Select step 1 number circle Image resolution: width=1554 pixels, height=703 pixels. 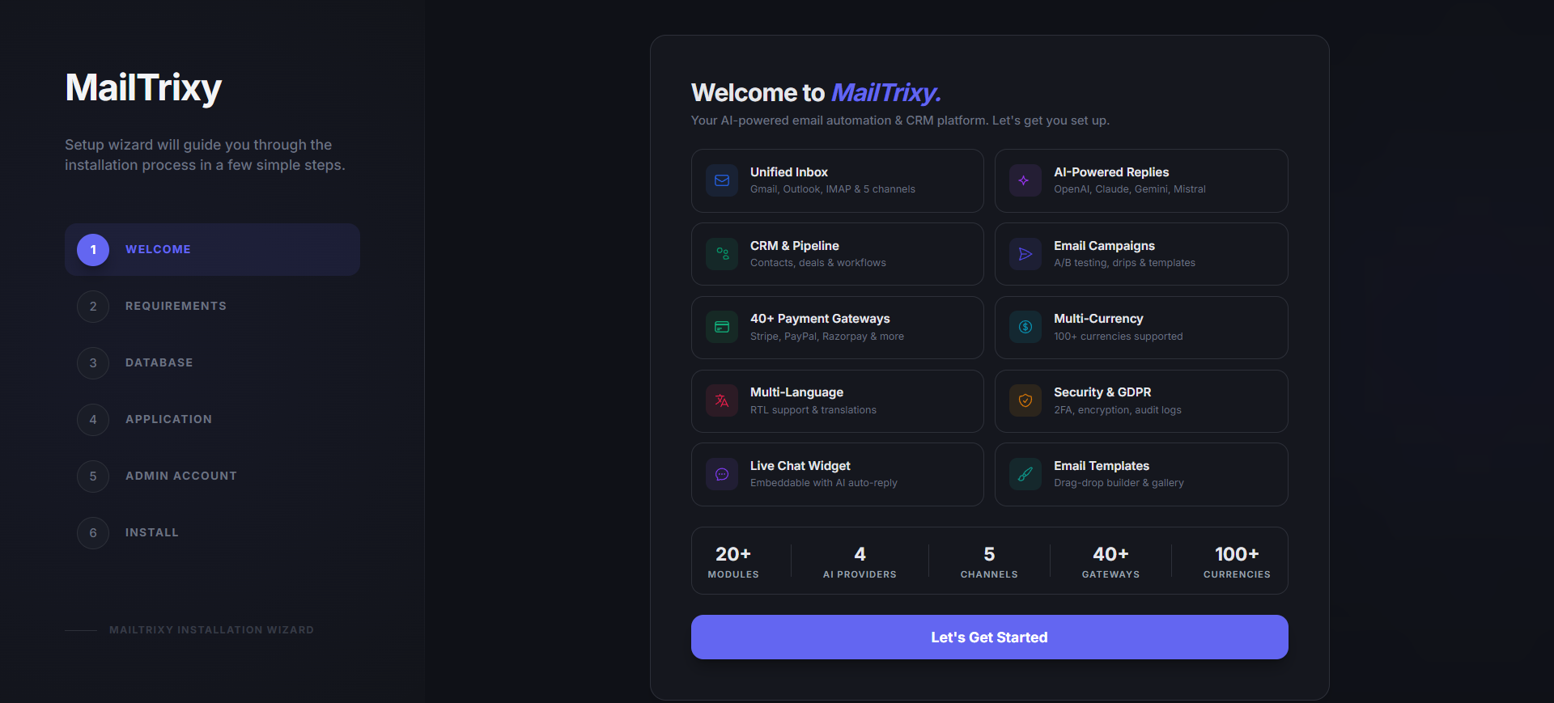pyautogui.click(x=93, y=250)
